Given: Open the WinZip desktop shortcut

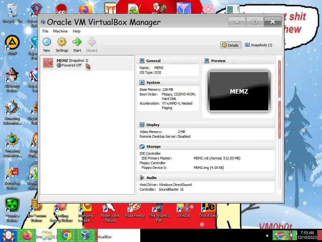Looking at the screenshot, I should click(184, 211).
